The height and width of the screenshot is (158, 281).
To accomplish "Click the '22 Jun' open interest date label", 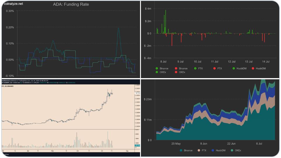I will click(231, 143).
